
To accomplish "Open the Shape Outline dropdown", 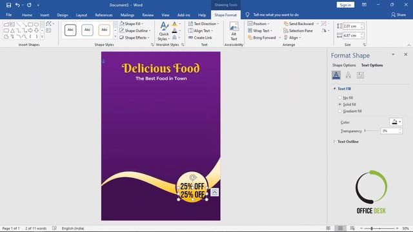I will pyautogui.click(x=135, y=31).
